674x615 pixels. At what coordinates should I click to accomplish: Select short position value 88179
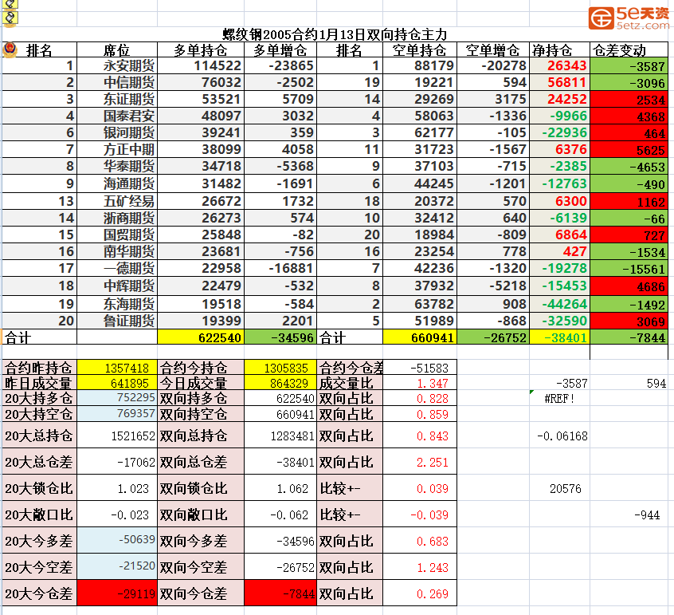coord(420,66)
